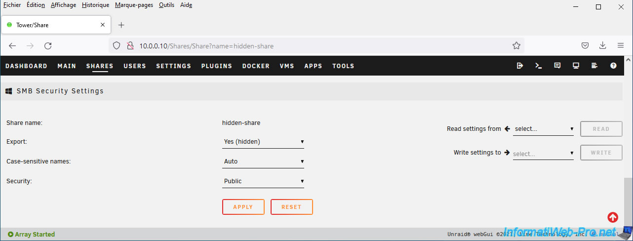Screen dimensions: 633x241
Task: Open the Firefox downloads panel
Action: tap(602, 46)
